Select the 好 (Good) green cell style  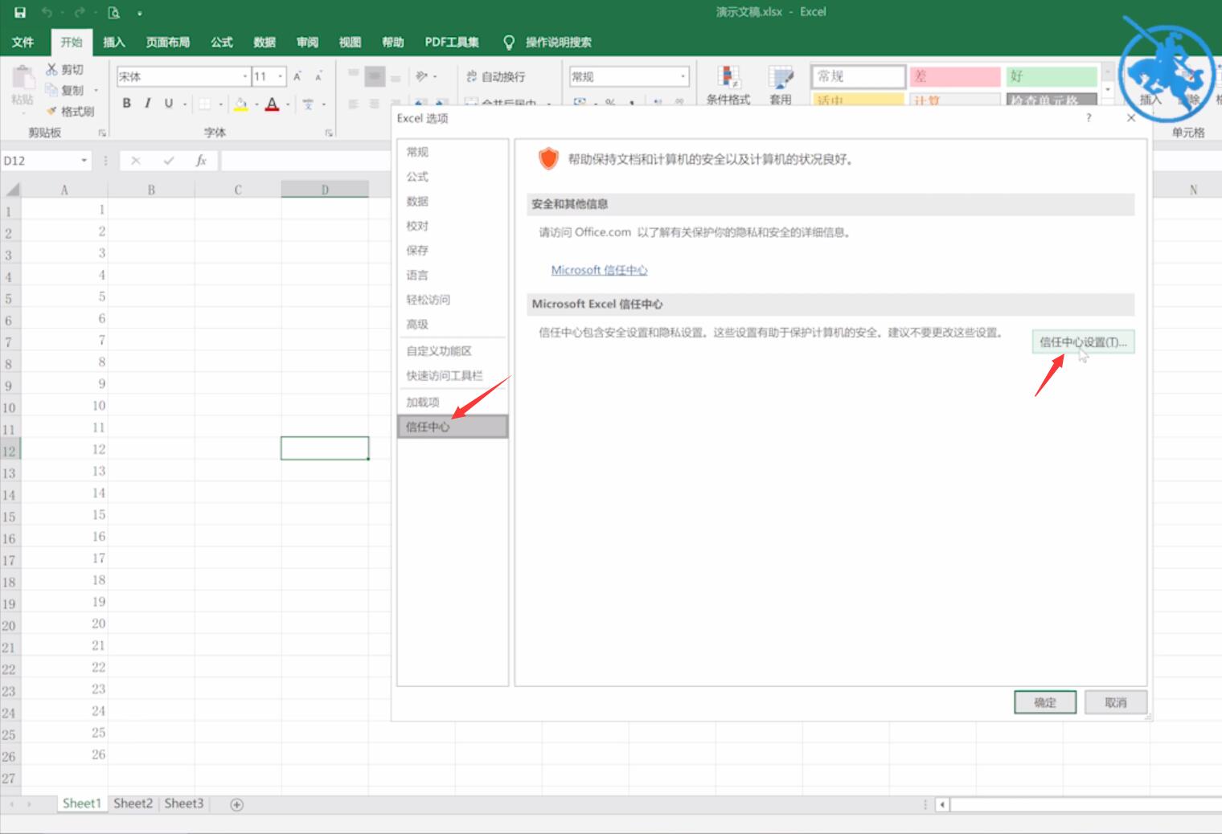coord(1052,76)
